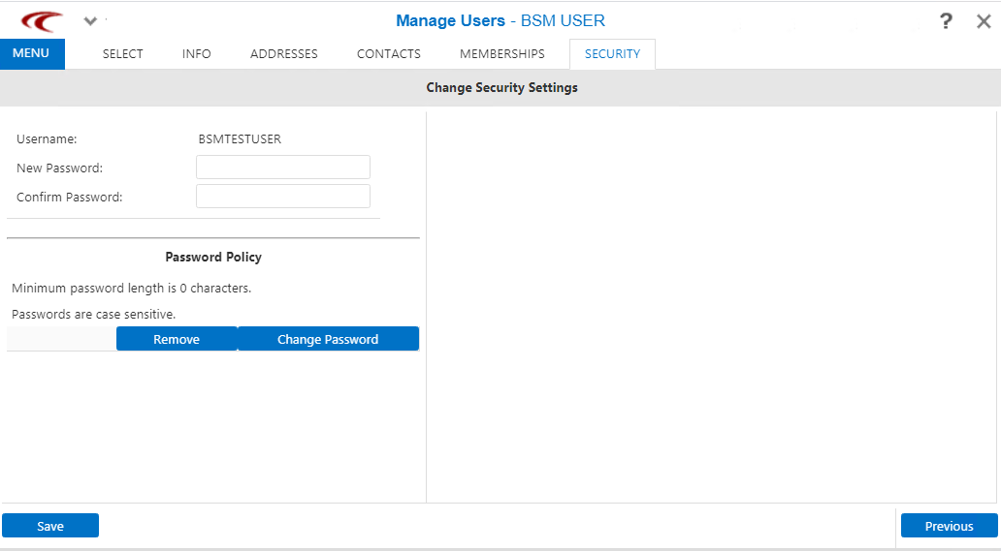Click the Password Policy heading

coord(213,257)
